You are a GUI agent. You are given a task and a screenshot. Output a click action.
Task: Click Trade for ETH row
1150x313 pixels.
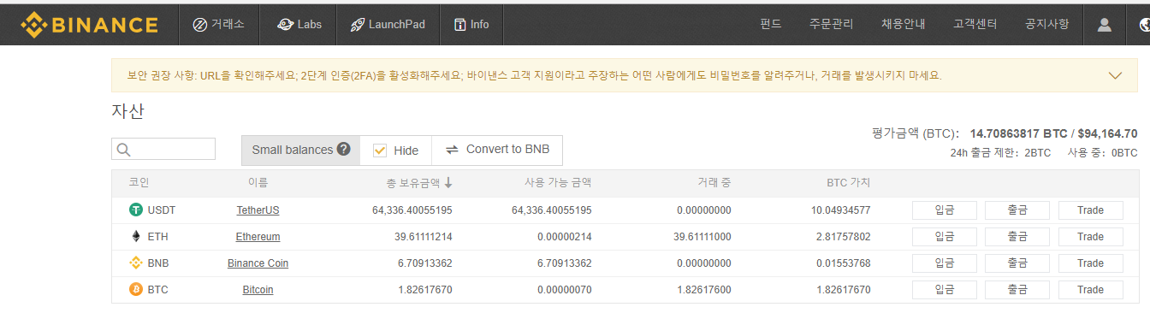click(1091, 237)
